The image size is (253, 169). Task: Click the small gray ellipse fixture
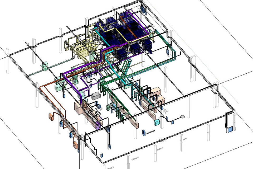pyautogui.click(x=182, y=116)
